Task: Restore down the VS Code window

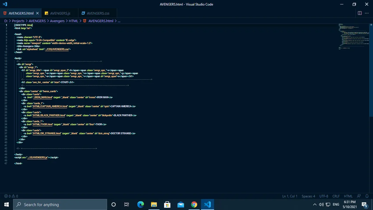Action: [354, 4]
